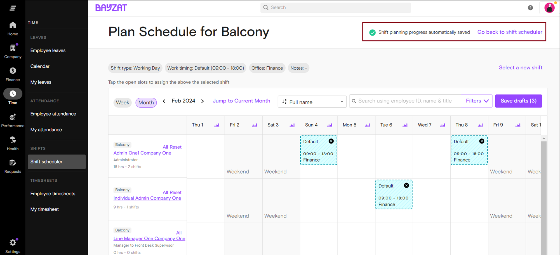Switch to Week view
This screenshot has width=560, height=255.
(x=123, y=102)
